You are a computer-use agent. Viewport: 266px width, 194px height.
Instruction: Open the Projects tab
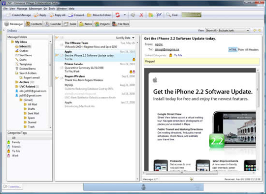pyautogui.click(x=102, y=24)
